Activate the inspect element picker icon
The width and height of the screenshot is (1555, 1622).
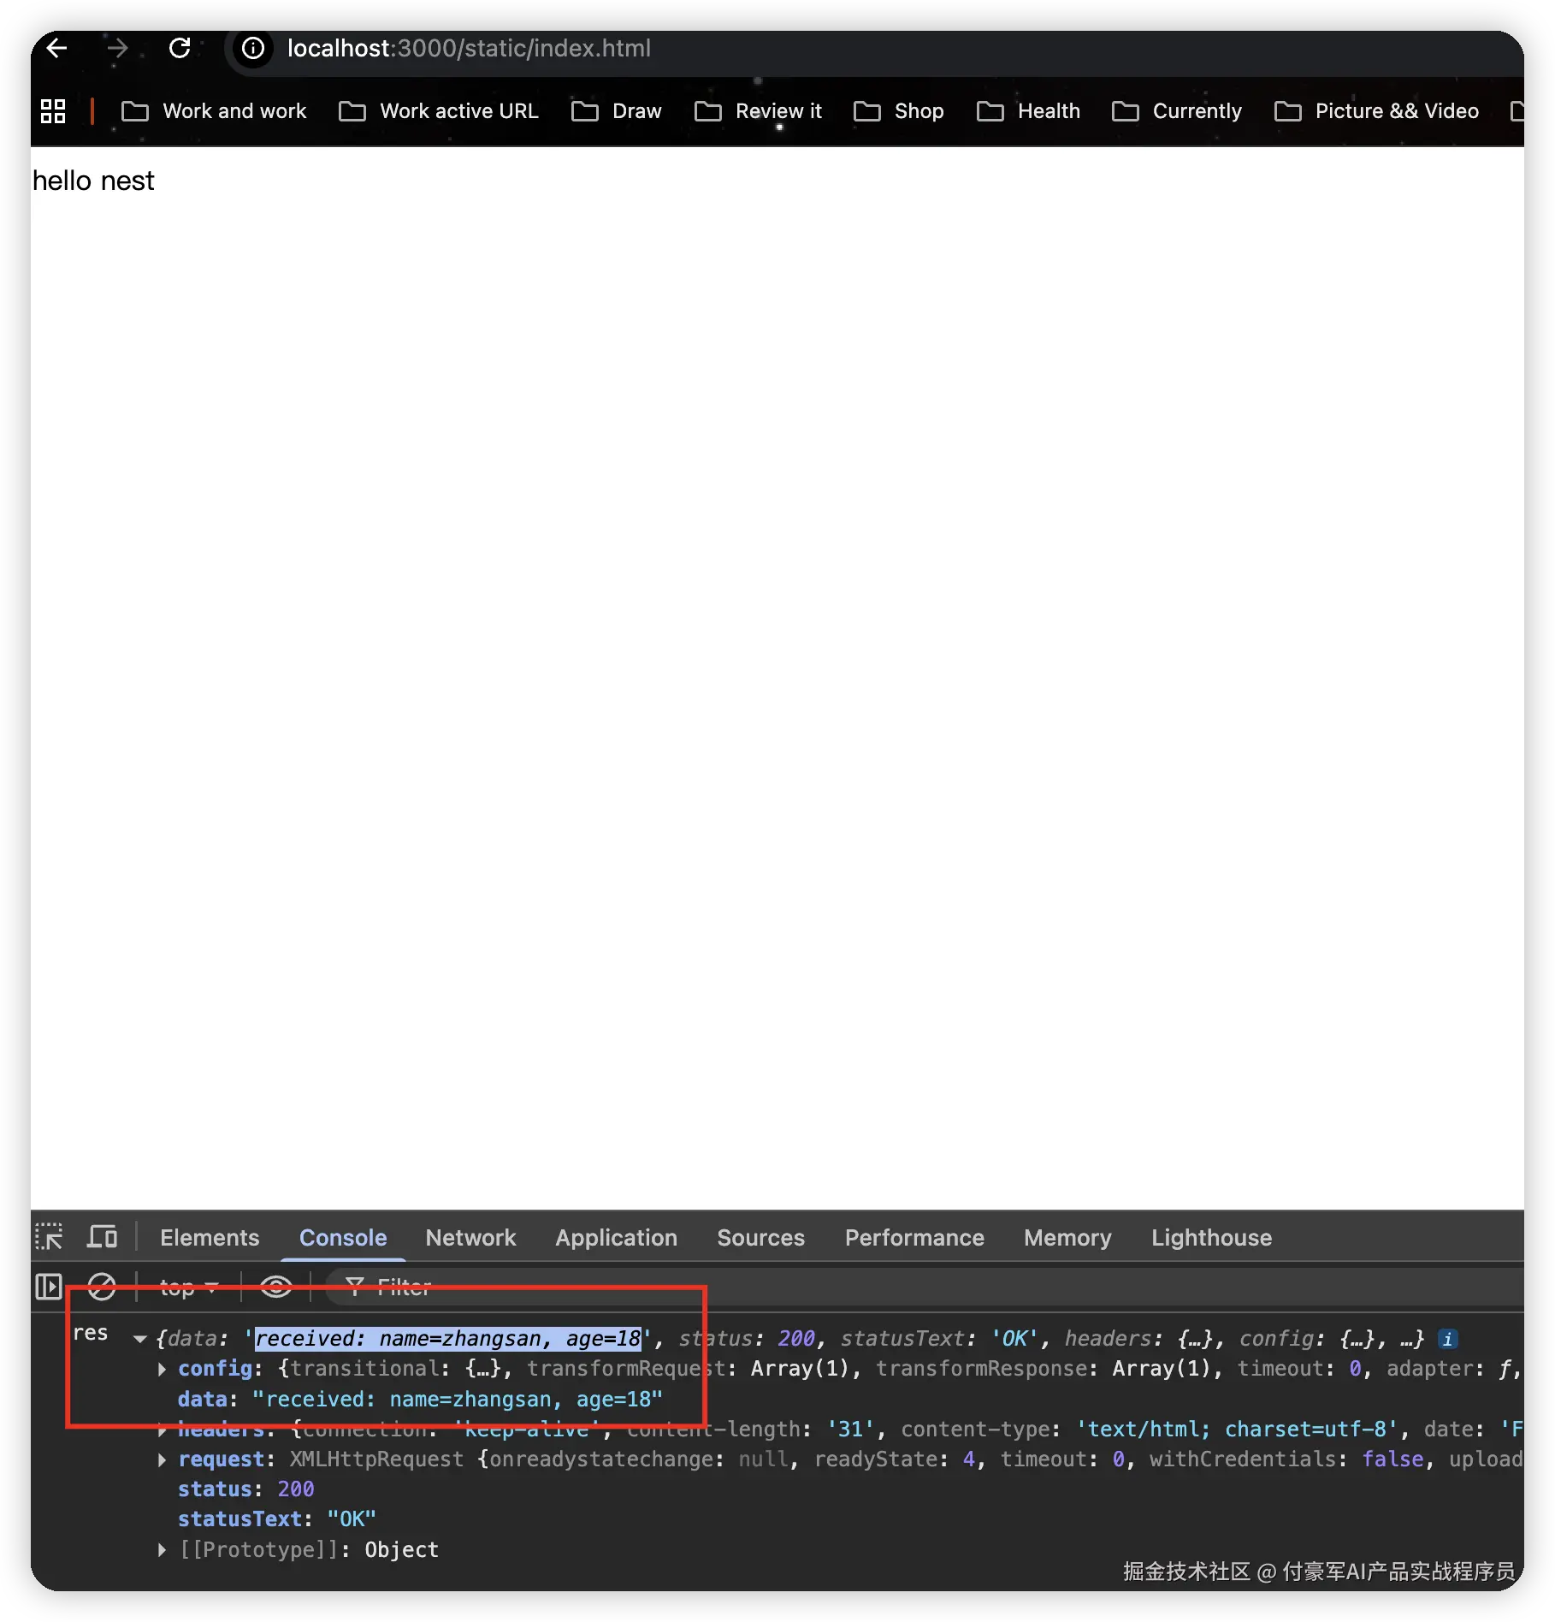click(49, 1237)
